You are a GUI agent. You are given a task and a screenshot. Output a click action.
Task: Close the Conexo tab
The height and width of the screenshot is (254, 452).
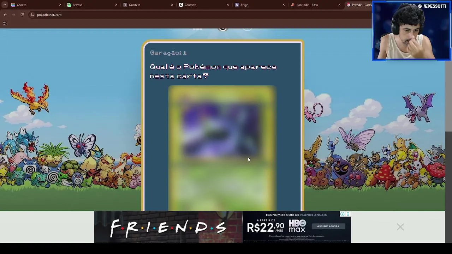(60, 5)
